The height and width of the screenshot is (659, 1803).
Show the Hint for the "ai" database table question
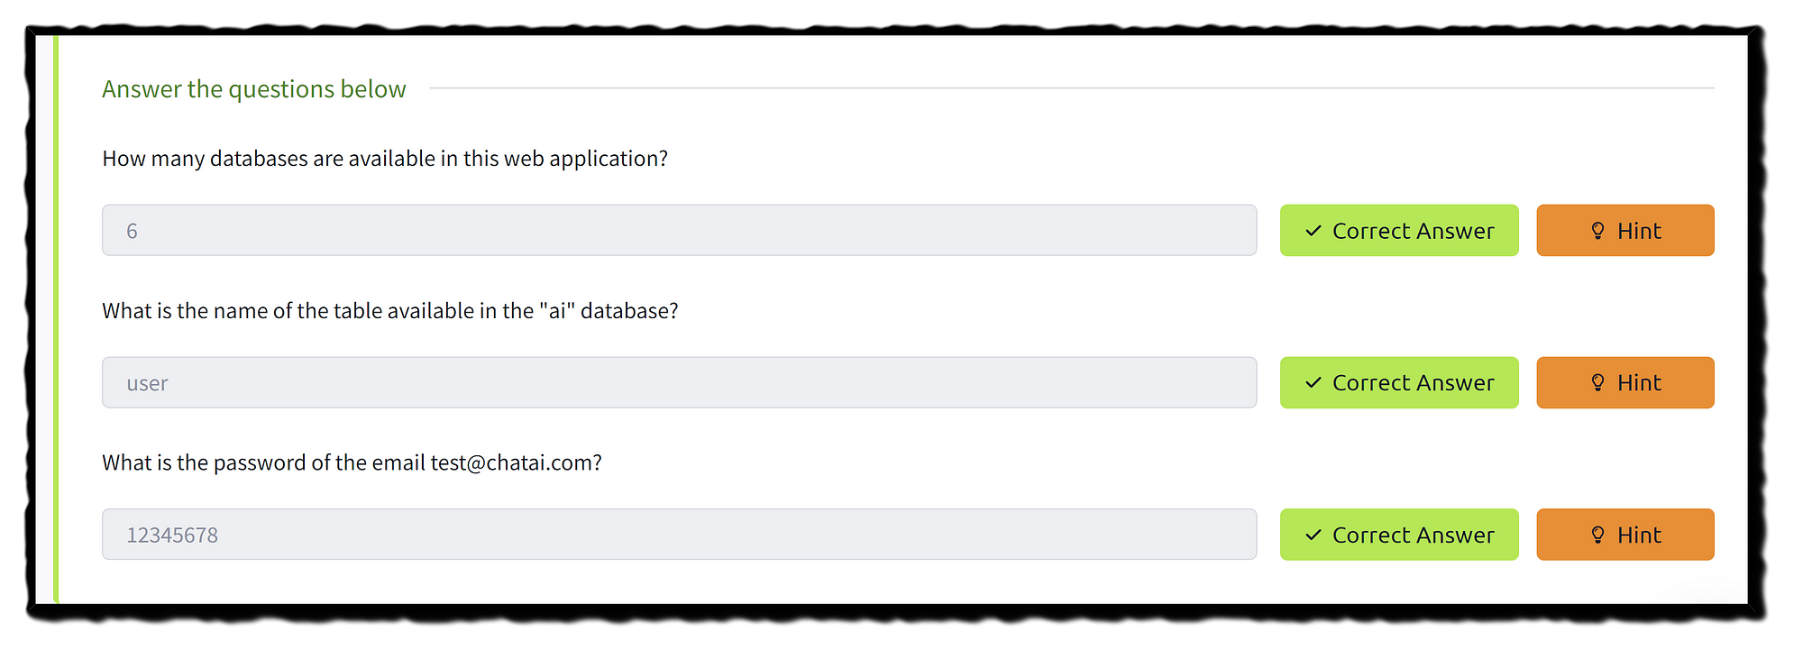click(x=1625, y=383)
